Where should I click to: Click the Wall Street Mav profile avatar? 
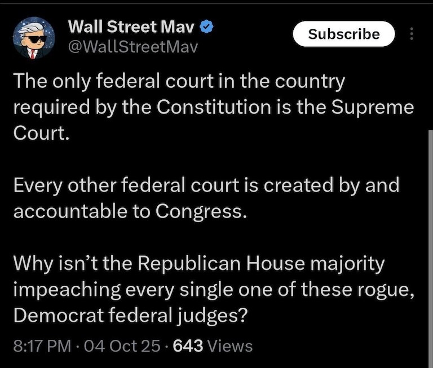(34, 39)
